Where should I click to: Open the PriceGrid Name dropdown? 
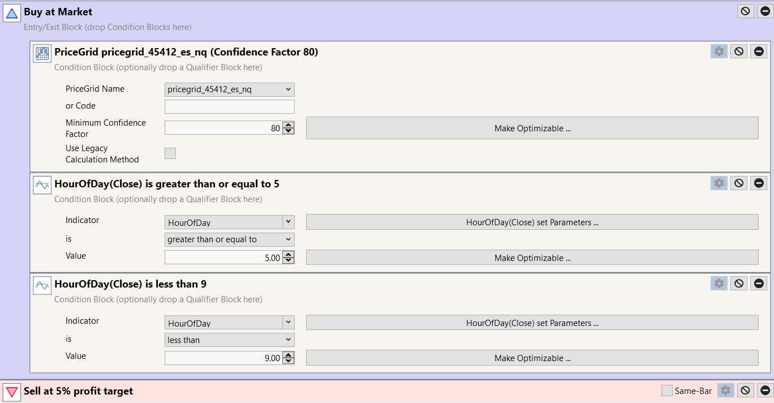(229, 89)
